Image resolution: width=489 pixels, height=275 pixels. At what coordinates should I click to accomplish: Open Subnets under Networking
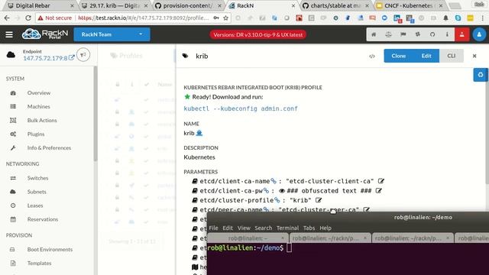pyautogui.click(x=37, y=192)
